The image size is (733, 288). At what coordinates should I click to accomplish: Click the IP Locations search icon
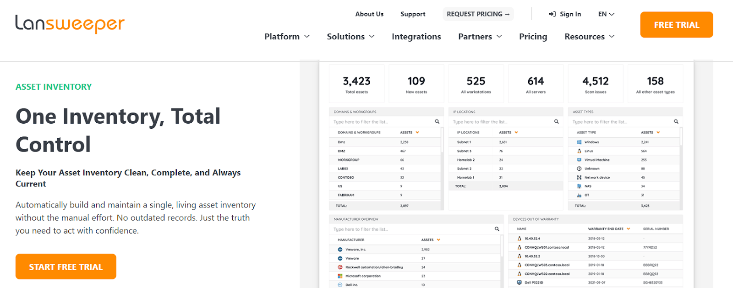[557, 122]
